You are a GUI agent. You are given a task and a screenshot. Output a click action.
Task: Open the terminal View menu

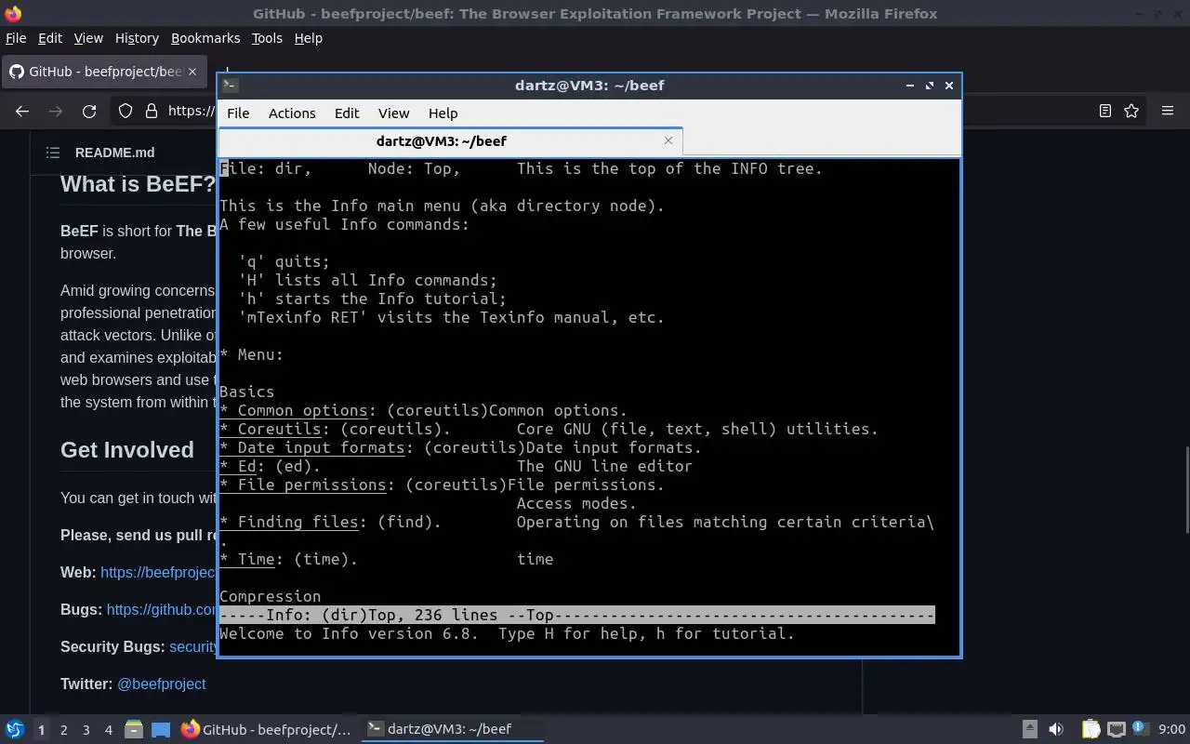[393, 113]
